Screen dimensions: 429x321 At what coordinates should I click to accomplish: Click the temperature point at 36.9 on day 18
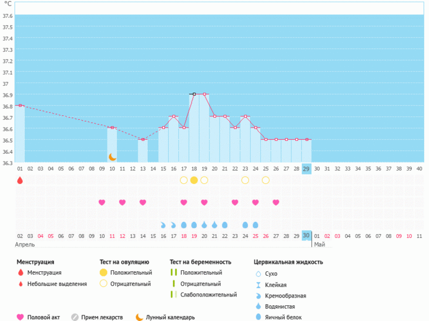pyautogui.click(x=194, y=94)
